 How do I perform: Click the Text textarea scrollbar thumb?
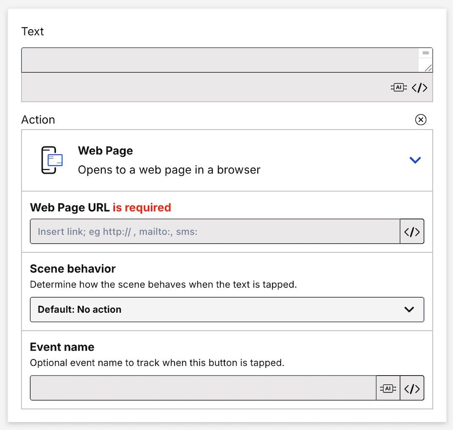pos(426,53)
